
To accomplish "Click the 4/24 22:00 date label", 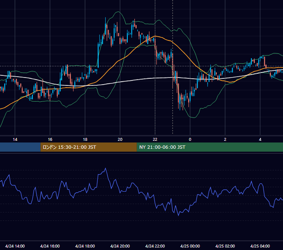I will click(155, 246).
